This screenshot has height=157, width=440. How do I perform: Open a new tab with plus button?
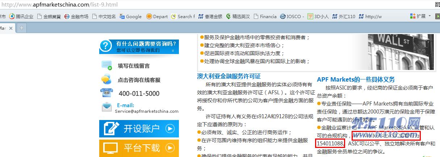click(x=21, y=28)
